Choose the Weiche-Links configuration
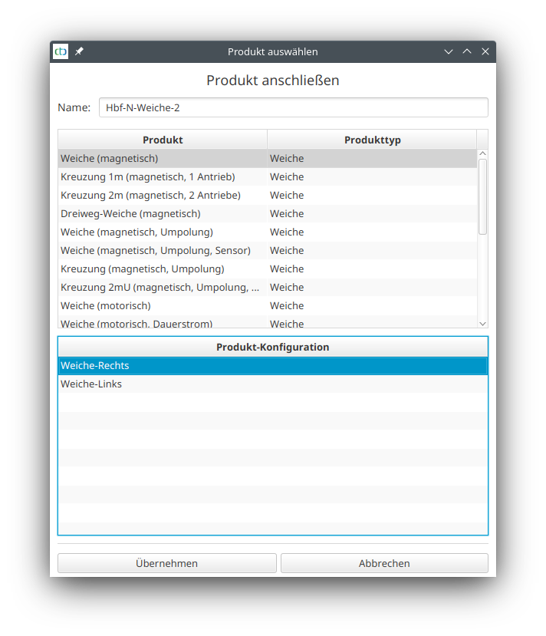The image size is (546, 636). (x=273, y=384)
